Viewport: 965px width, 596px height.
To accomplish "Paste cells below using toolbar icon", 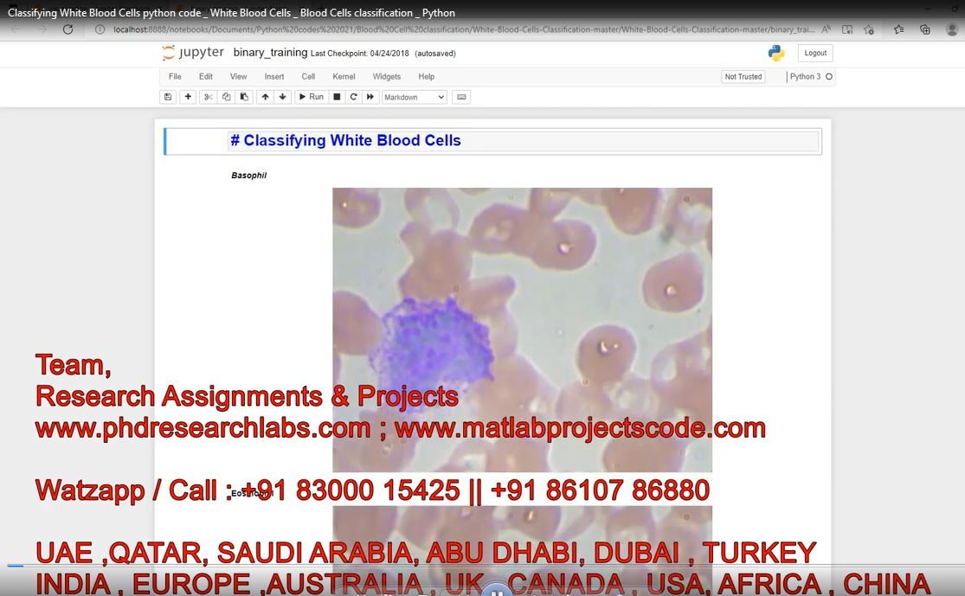I will pos(244,97).
